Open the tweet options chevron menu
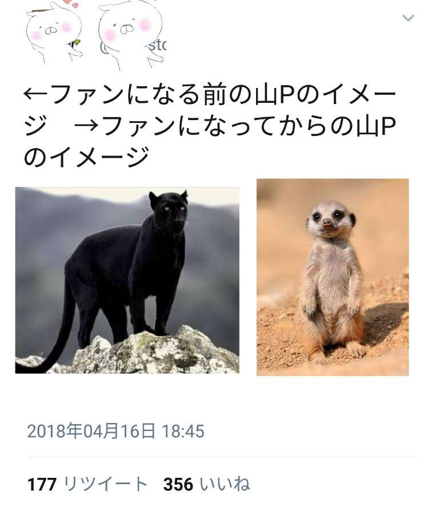Screen dimensions: 432x507 (408, 18)
